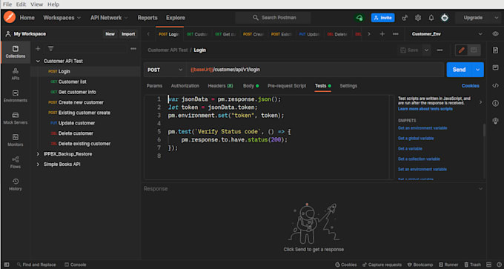
Task: Toggle the two-pane layout icon in status bar
Action: [489, 265]
